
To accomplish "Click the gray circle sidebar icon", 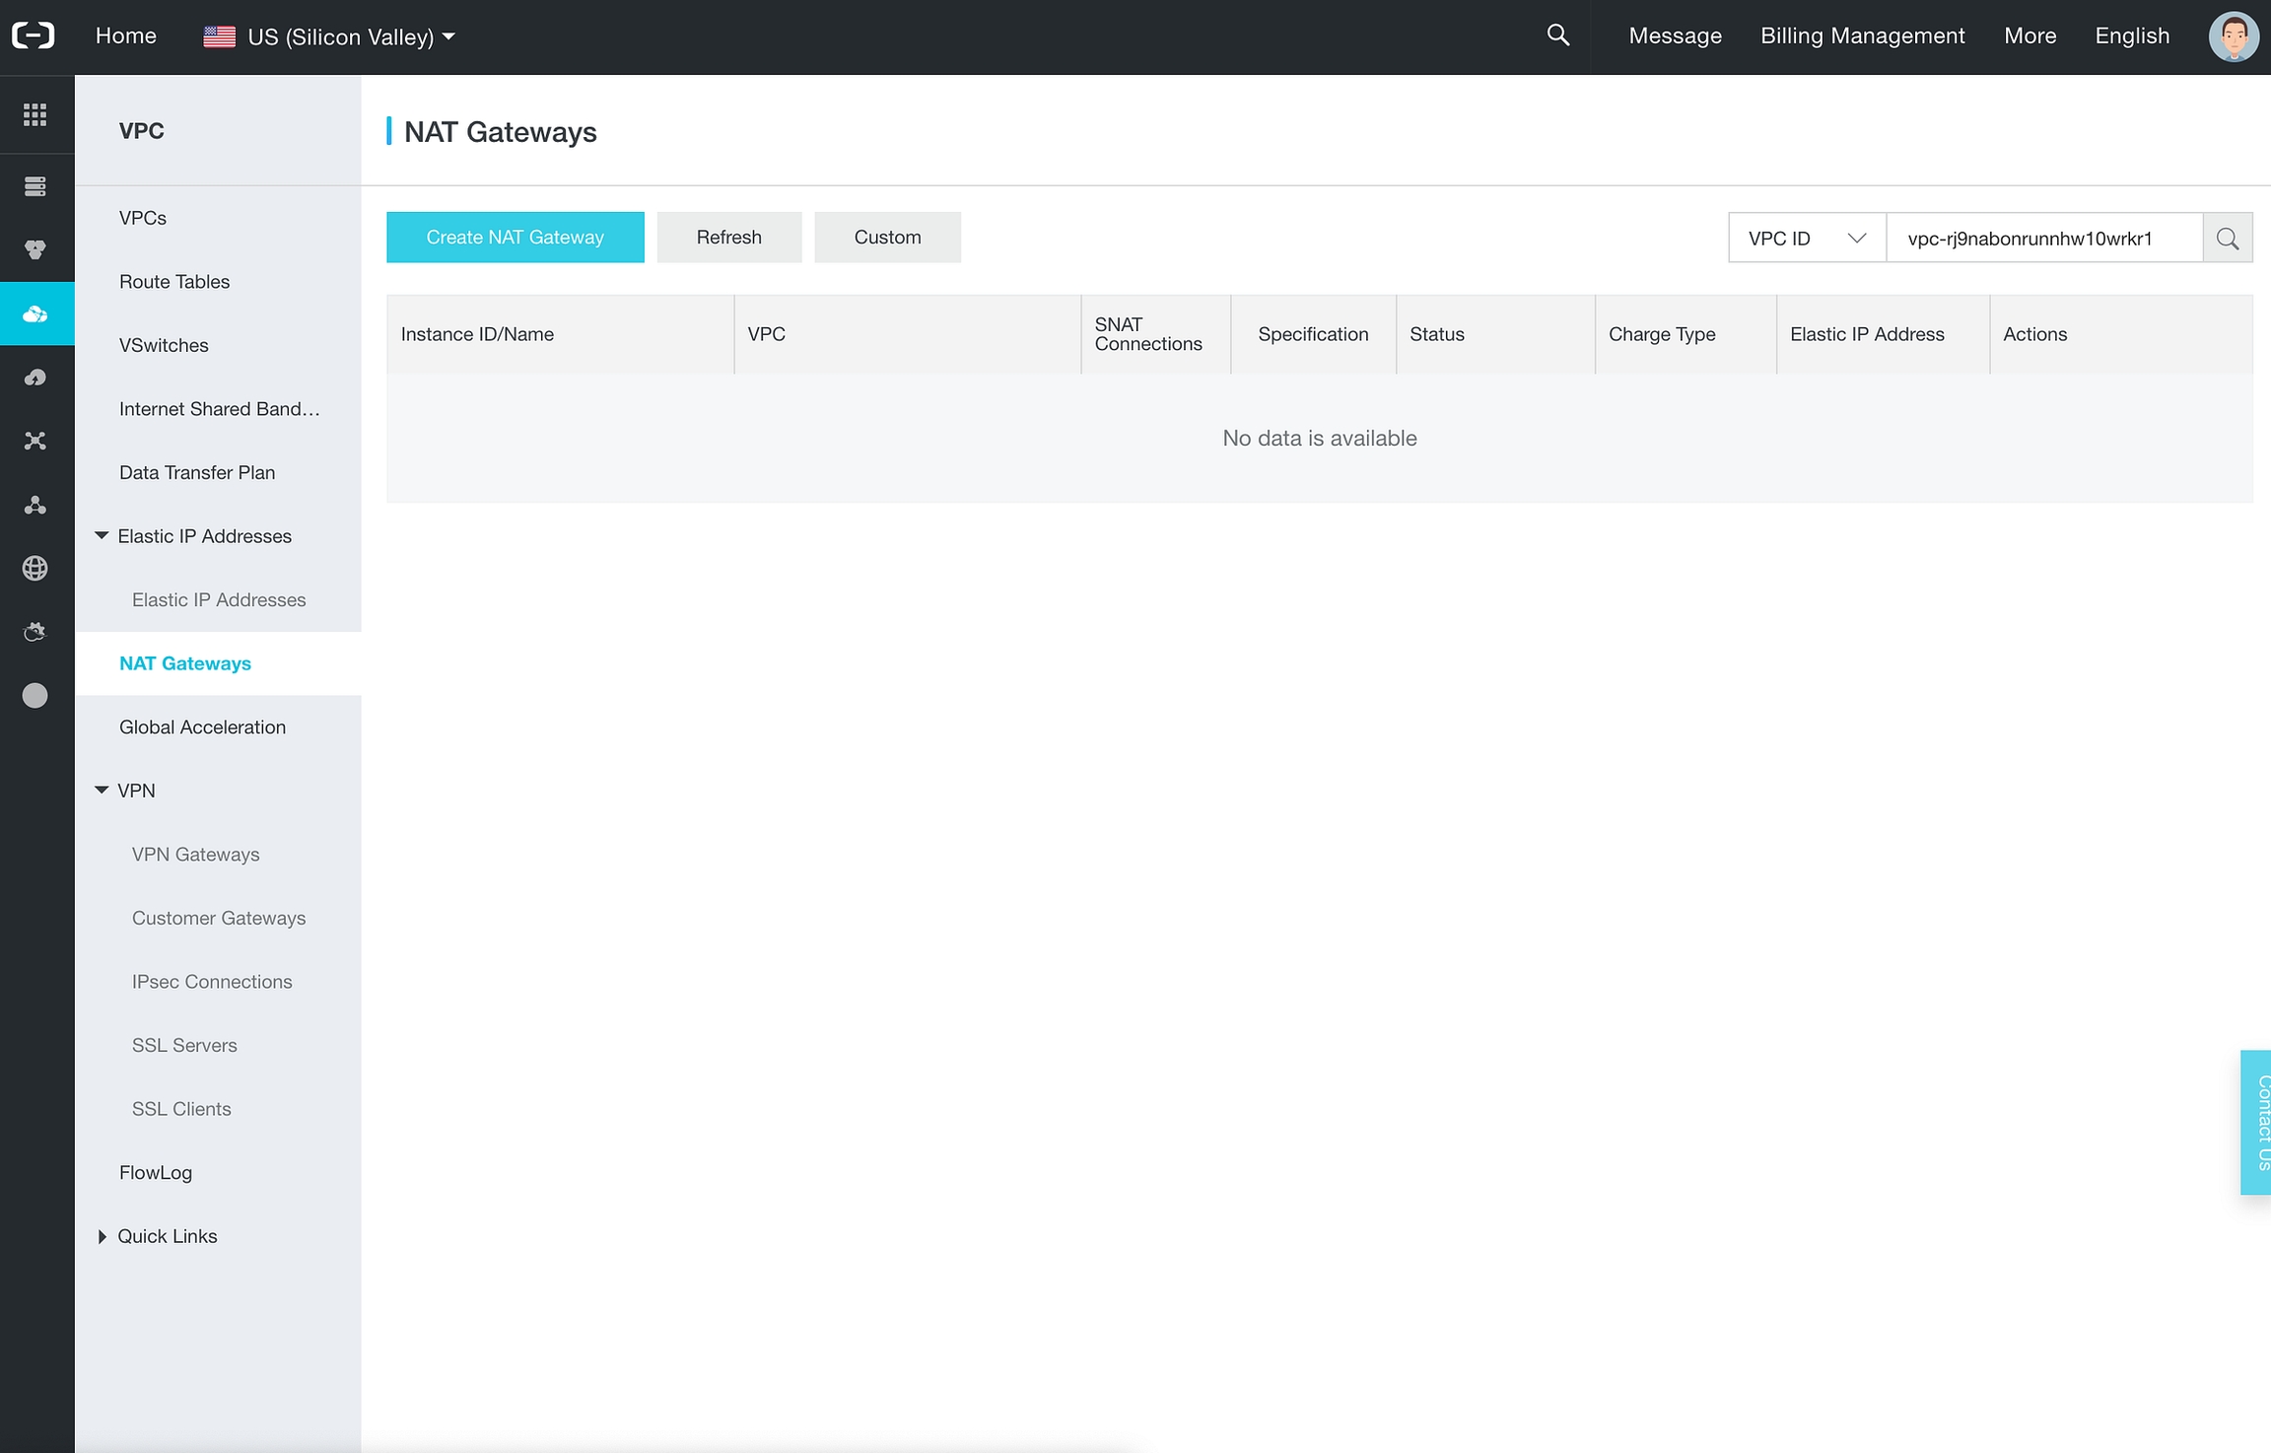I will pyautogui.click(x=35, y=696).
